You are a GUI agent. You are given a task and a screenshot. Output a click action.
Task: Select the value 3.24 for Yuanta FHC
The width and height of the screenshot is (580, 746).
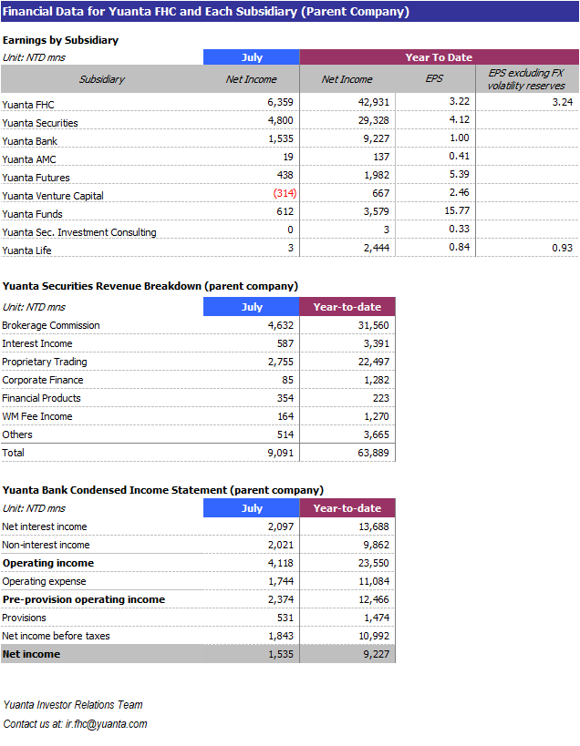click(563, 102)
